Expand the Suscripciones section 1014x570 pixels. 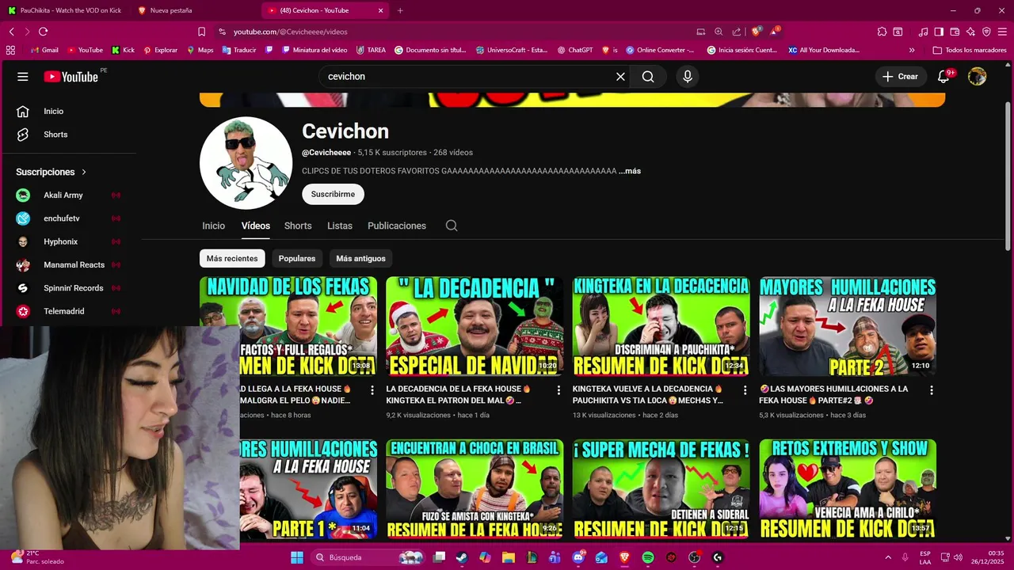coord(51,172)
